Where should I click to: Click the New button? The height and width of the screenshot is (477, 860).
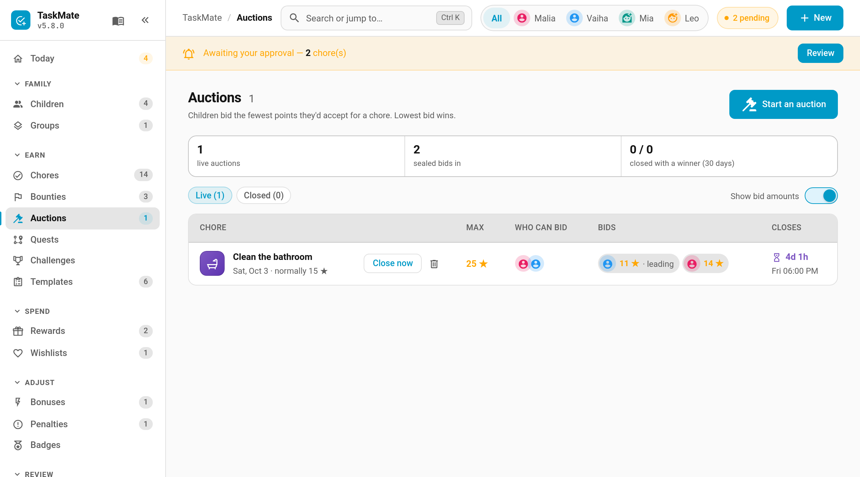click(x=815, y=18)
